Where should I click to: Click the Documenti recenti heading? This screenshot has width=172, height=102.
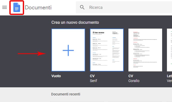66,94
